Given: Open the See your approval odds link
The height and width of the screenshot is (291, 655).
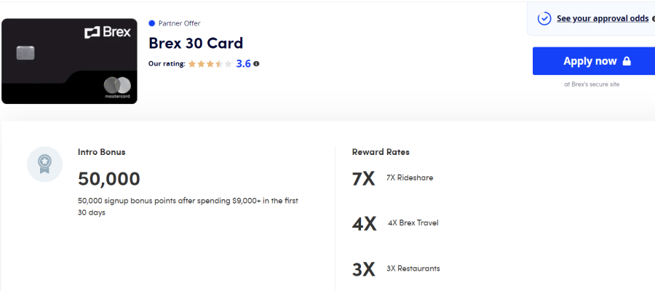Looking at the screenshot, I should (x=603, y=18).
